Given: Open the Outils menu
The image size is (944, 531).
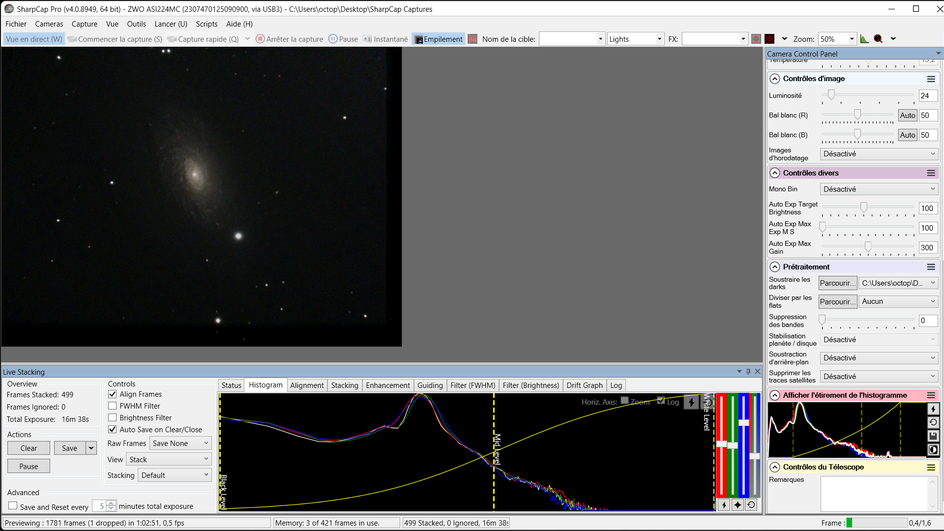Looking at the screenshot, I should (x=136, y=24).
